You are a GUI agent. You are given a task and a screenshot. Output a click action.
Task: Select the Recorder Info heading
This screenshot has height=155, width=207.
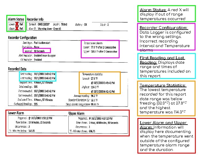click(x=35, y=20)
